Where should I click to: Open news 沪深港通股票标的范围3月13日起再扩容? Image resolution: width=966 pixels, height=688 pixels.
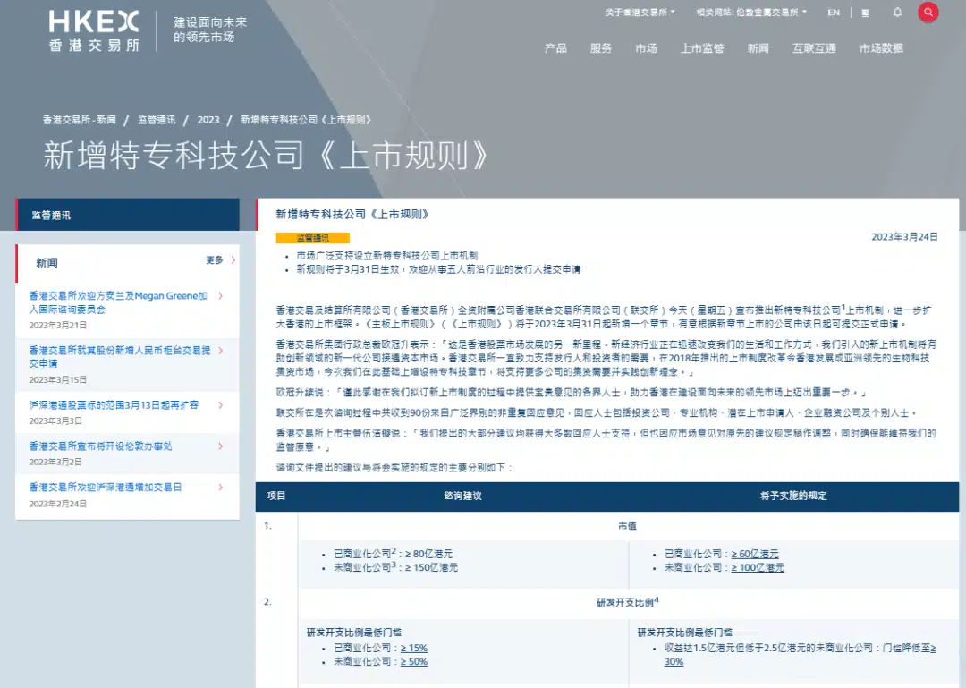point(114,405)
